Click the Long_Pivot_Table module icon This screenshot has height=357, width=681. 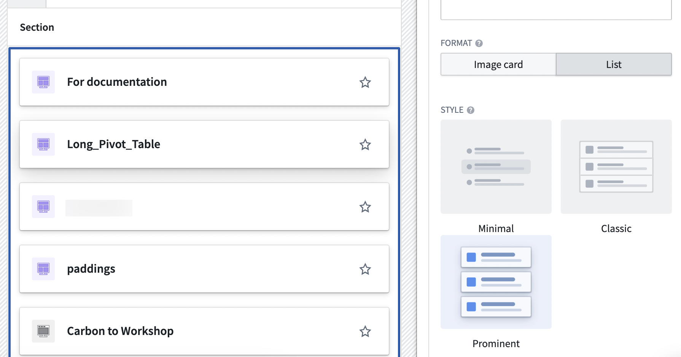point(43,144)
